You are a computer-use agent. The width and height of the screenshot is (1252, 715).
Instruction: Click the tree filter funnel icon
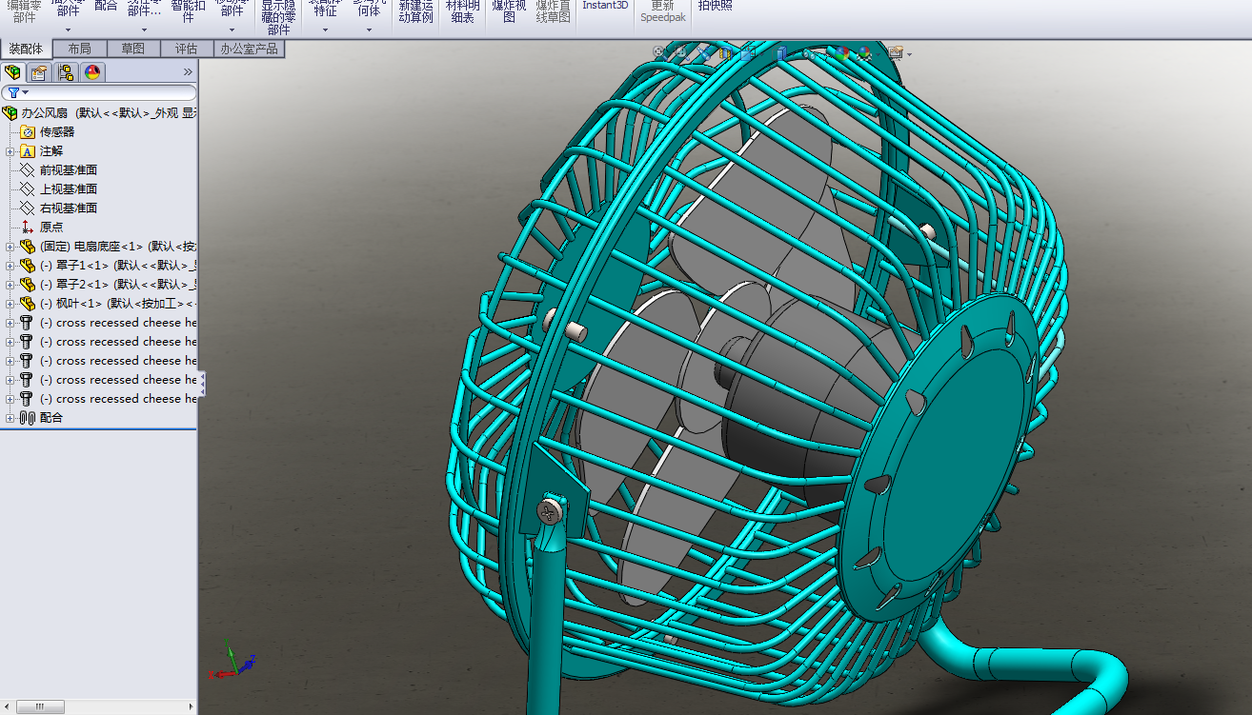click(13, 92)
